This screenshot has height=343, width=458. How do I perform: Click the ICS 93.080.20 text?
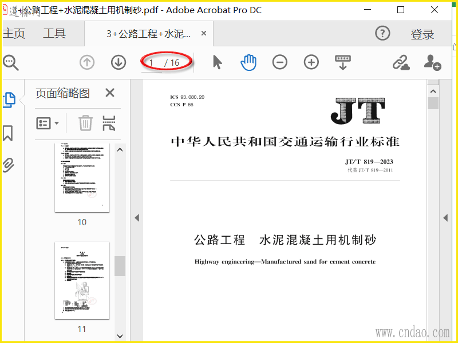(x=187, y=97)
